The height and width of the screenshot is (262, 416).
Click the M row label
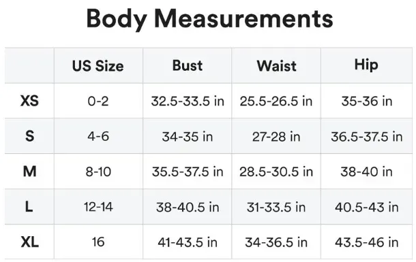(x=29, y=171)
